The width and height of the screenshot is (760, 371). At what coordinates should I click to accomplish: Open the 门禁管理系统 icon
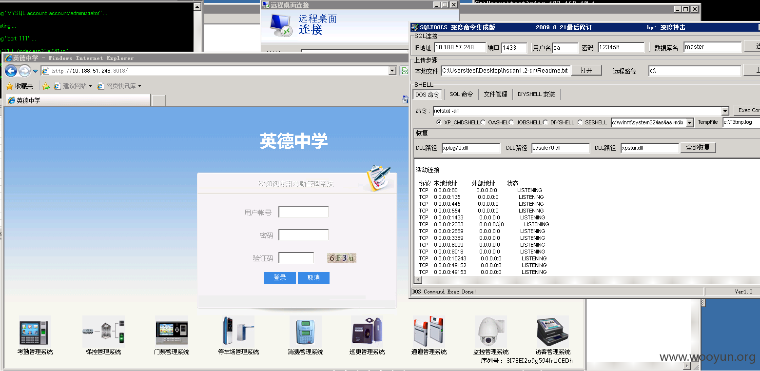pos(172,331)
